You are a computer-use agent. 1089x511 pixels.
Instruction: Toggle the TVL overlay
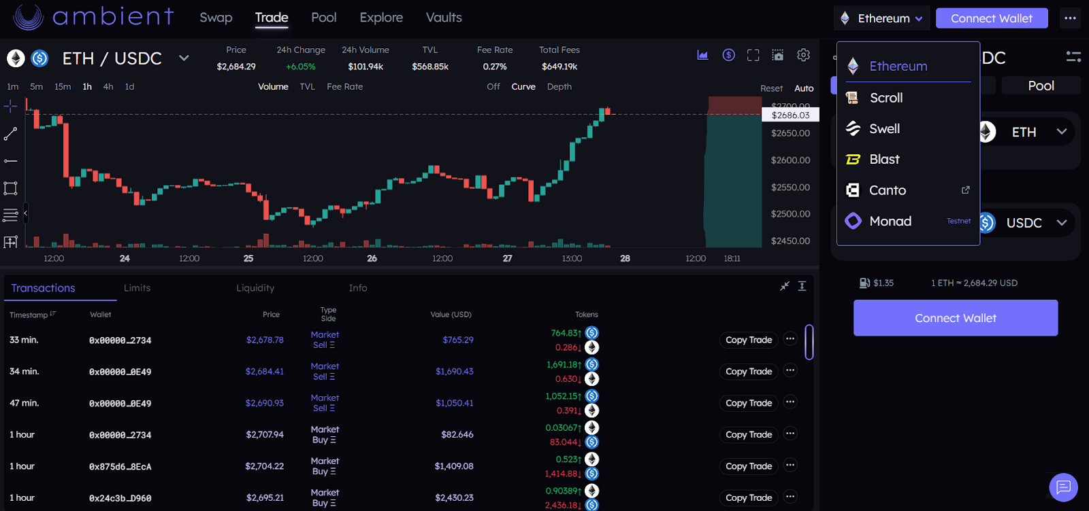point(308,86)
